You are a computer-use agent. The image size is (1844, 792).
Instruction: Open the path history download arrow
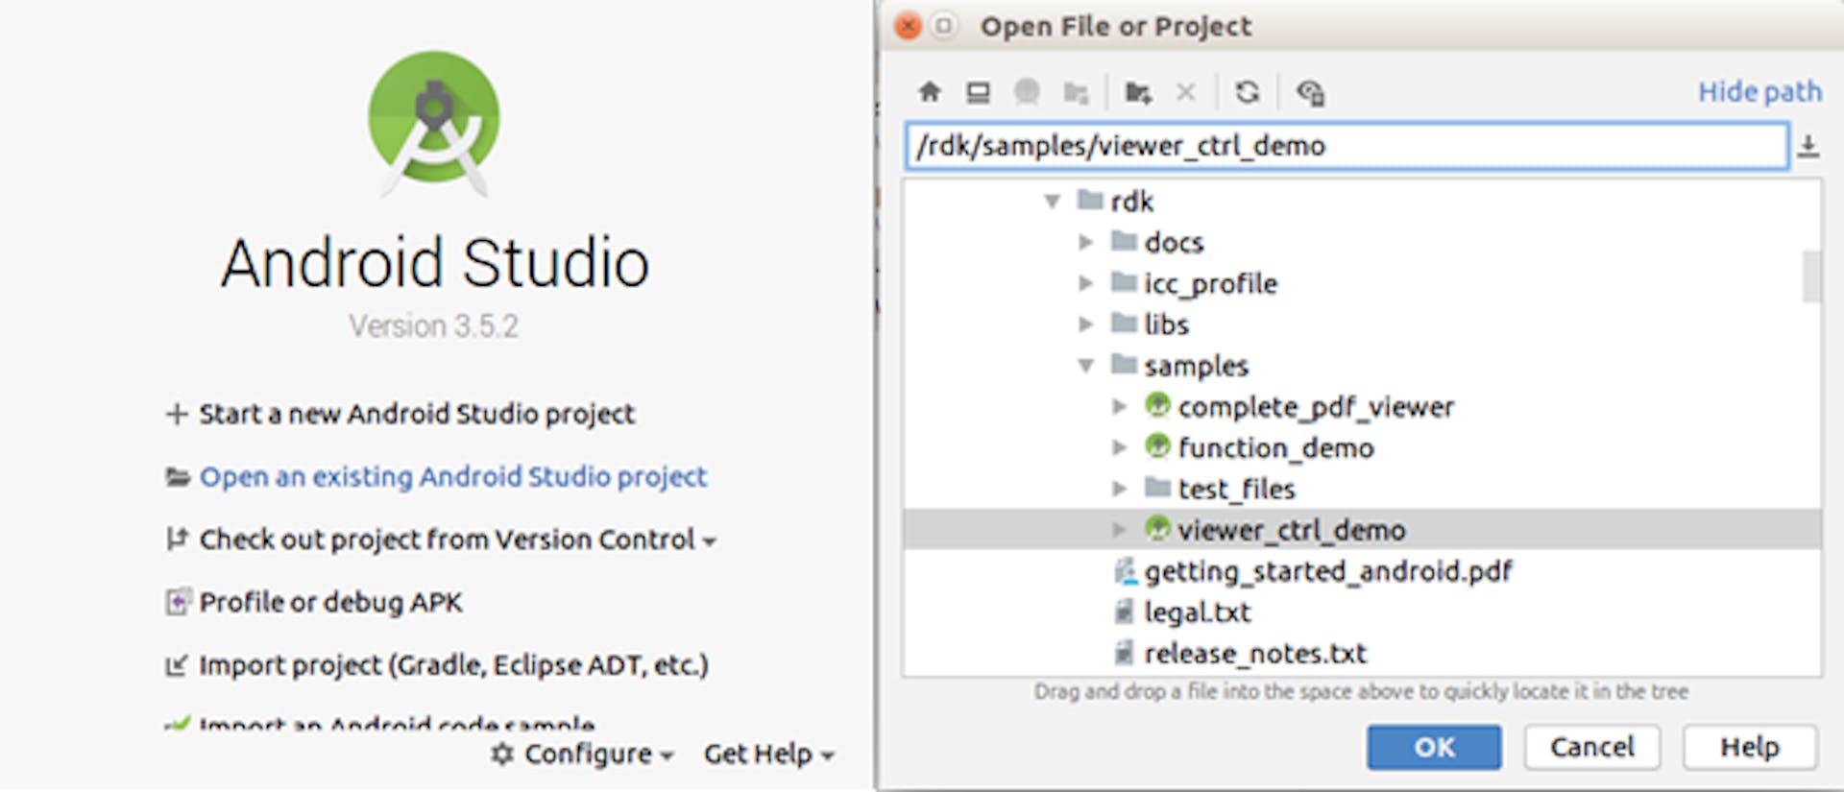[x=1808, y=146]
